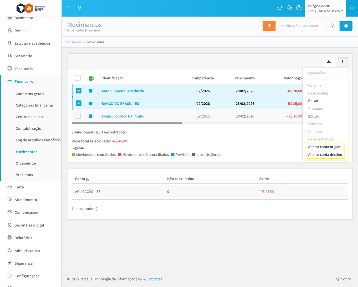The width and height of the screenshot is (358, 287).
Task: Open the help question mark icon
Action: coord(299,8)
